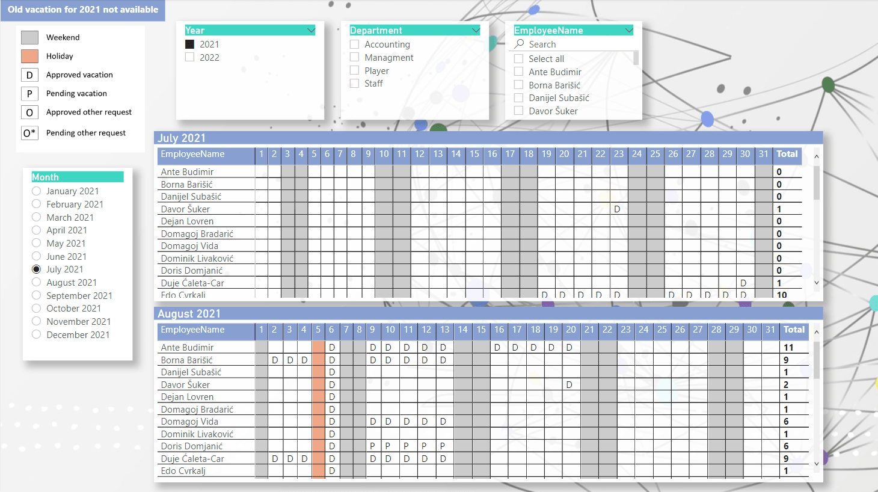Choose April 2021 in Month slicer
878x492 pixels.
click(36, 230)
